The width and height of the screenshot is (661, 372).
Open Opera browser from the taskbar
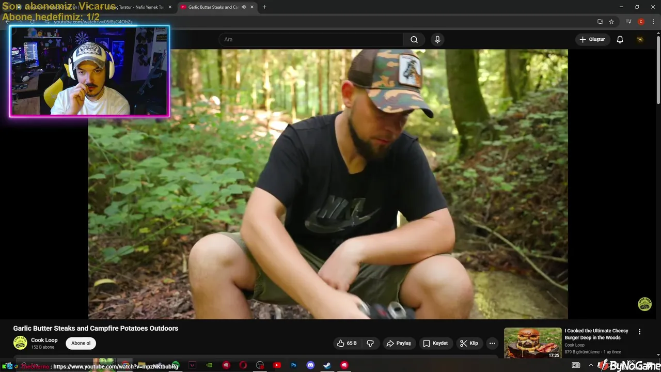tap(243, 365)
